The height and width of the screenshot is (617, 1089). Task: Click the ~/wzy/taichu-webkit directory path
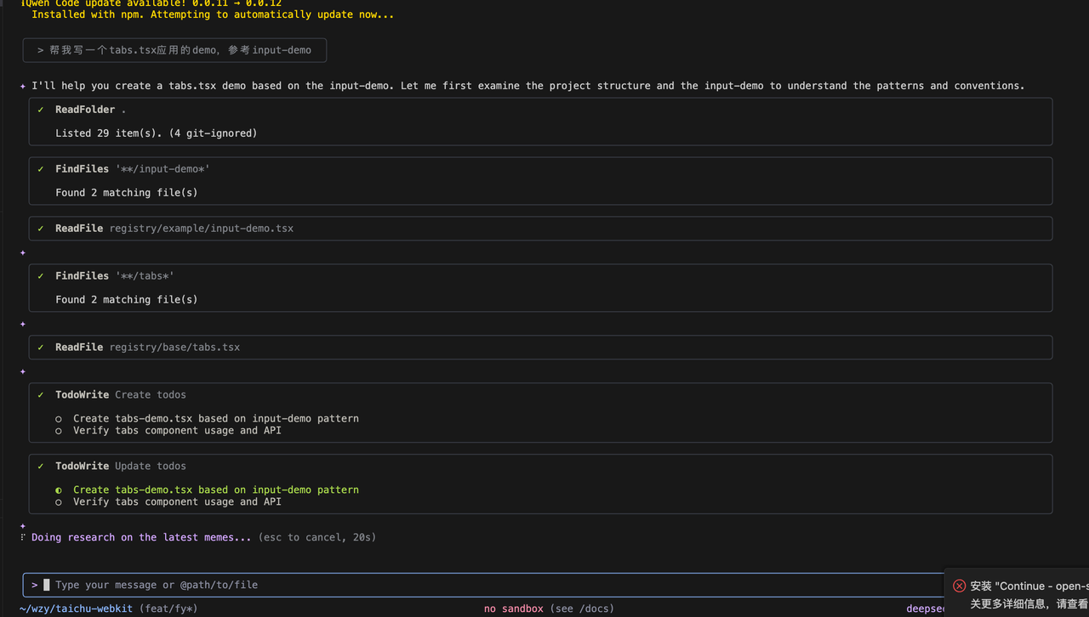[76, 609]
